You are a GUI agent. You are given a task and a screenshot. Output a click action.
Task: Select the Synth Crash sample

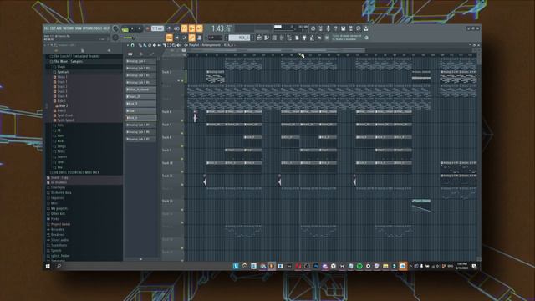65,115
